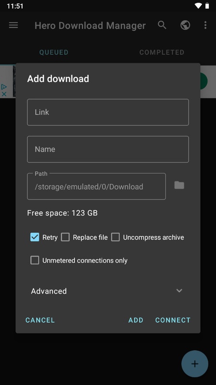
Task: Open the browser globe icon
Action: pos(185,25)
